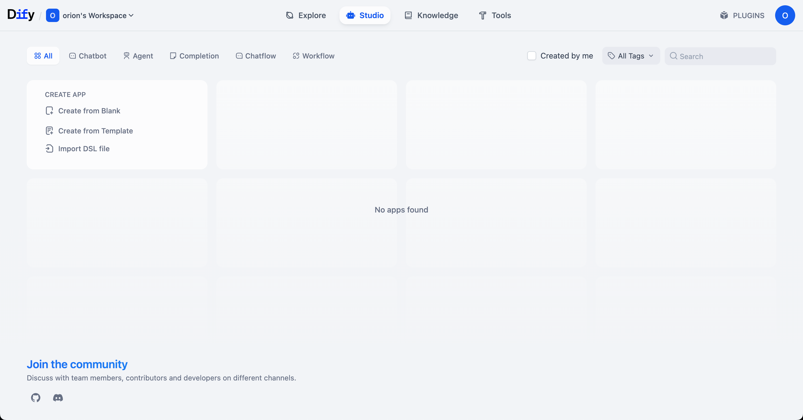
Task: Click the Tools hammer icon
Action: 482,15
